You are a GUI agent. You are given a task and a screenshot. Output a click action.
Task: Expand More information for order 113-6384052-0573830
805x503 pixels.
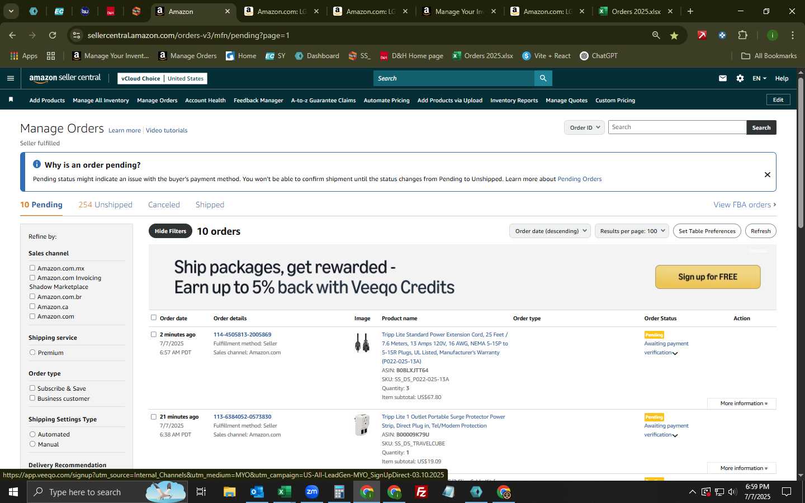(741, 468)
